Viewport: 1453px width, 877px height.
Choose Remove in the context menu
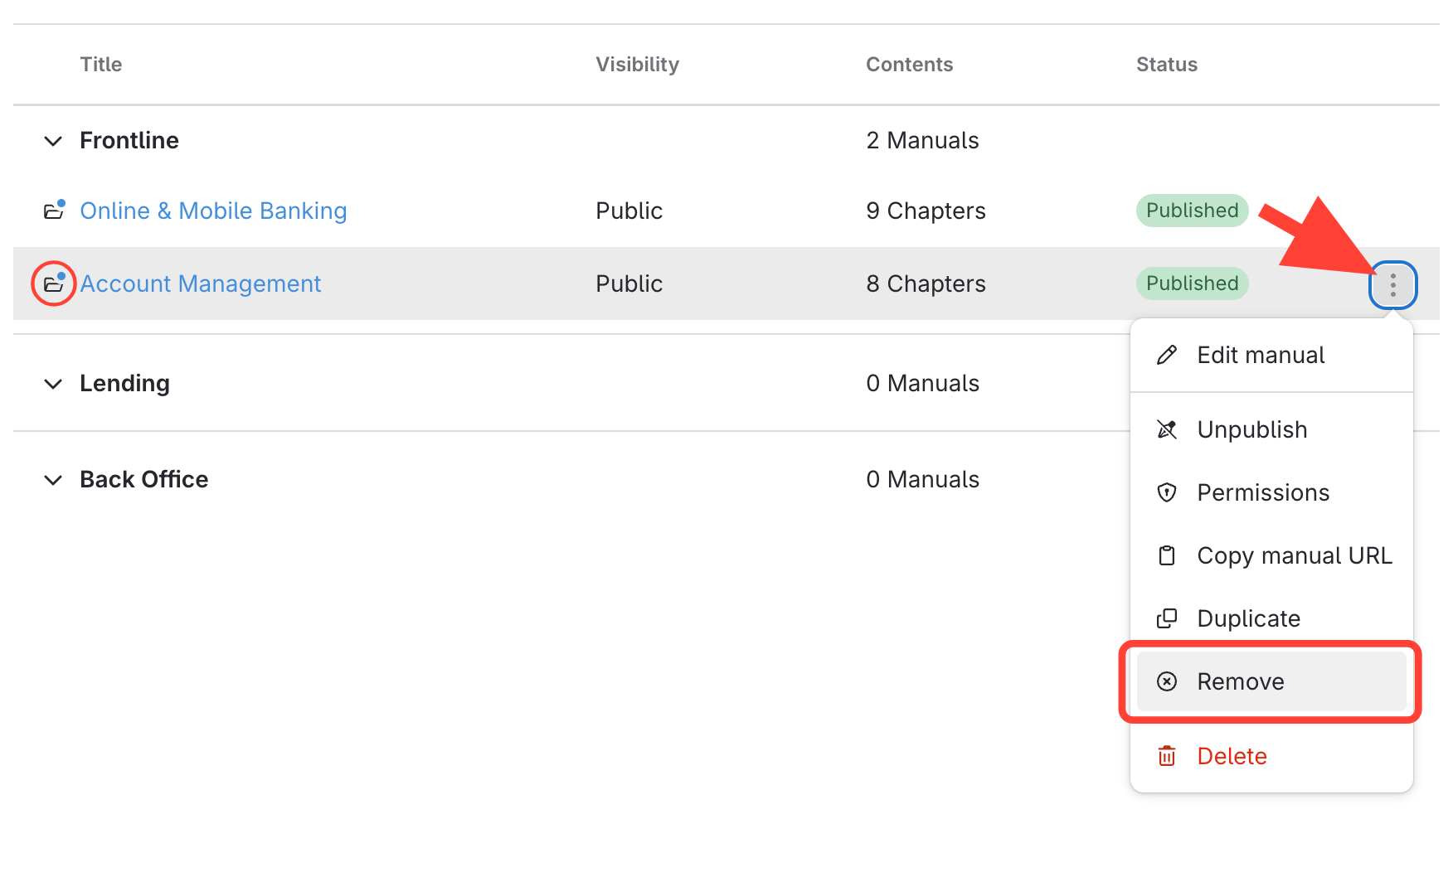pyautogui.click(x=1240, y=682)
